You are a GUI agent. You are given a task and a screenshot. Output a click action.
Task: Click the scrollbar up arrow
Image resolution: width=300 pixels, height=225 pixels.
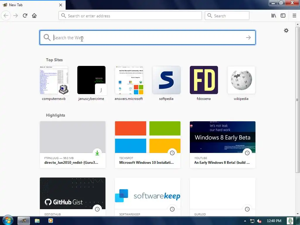coord(297,24)
